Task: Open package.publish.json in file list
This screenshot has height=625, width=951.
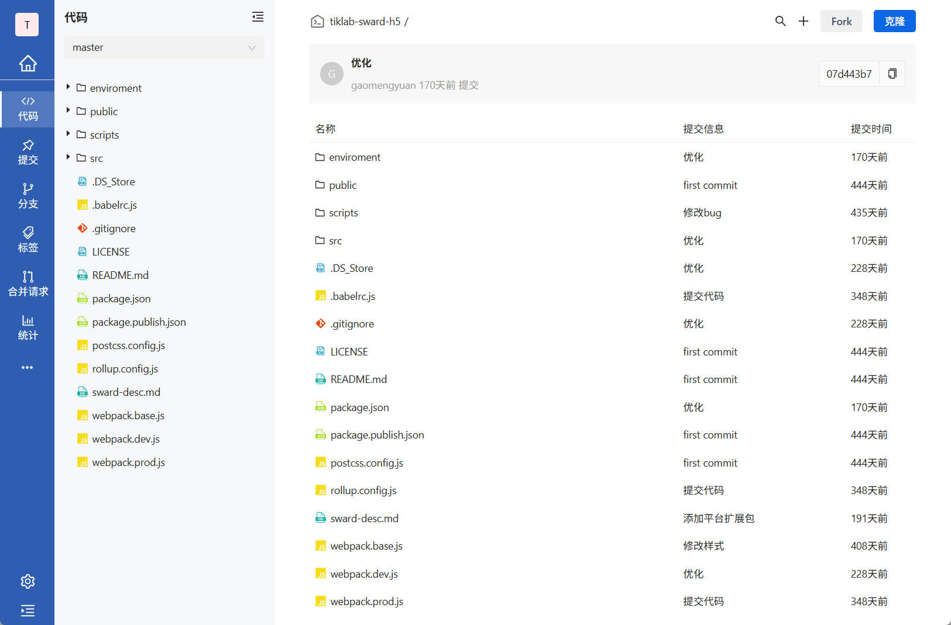Action: point(377,435)
